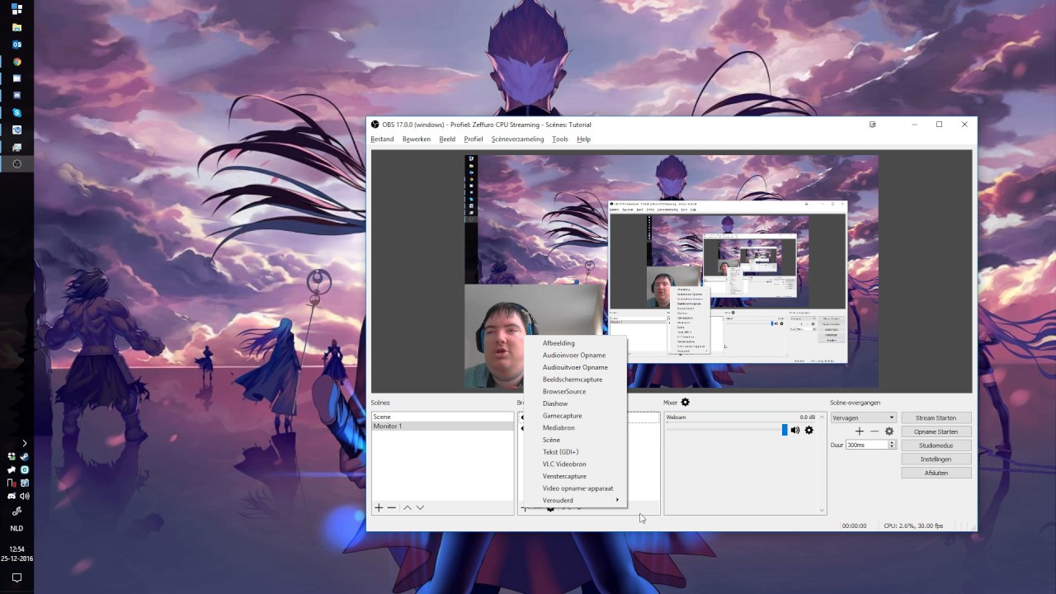Image resolution: width=1056 pixels, height=594 pixels.
Task: Open the system volume tray icon
Action: click(25, 496)
